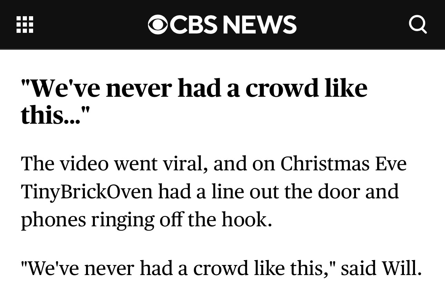
Task: Click the word "video" in the first paragraph
Action: click(x=84, y=164)
